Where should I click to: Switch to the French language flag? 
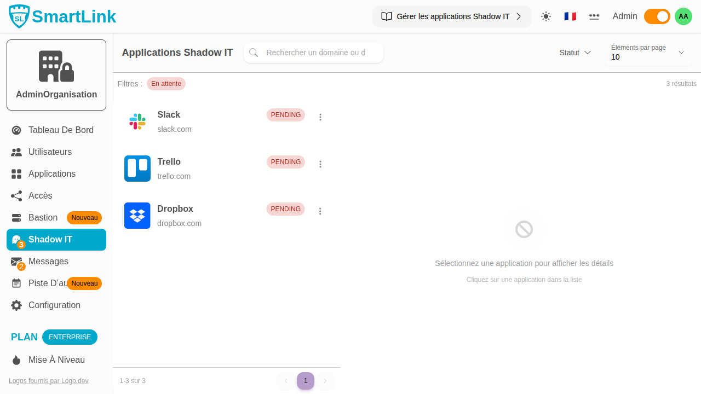pyautogui.click(x=570, y=16)
